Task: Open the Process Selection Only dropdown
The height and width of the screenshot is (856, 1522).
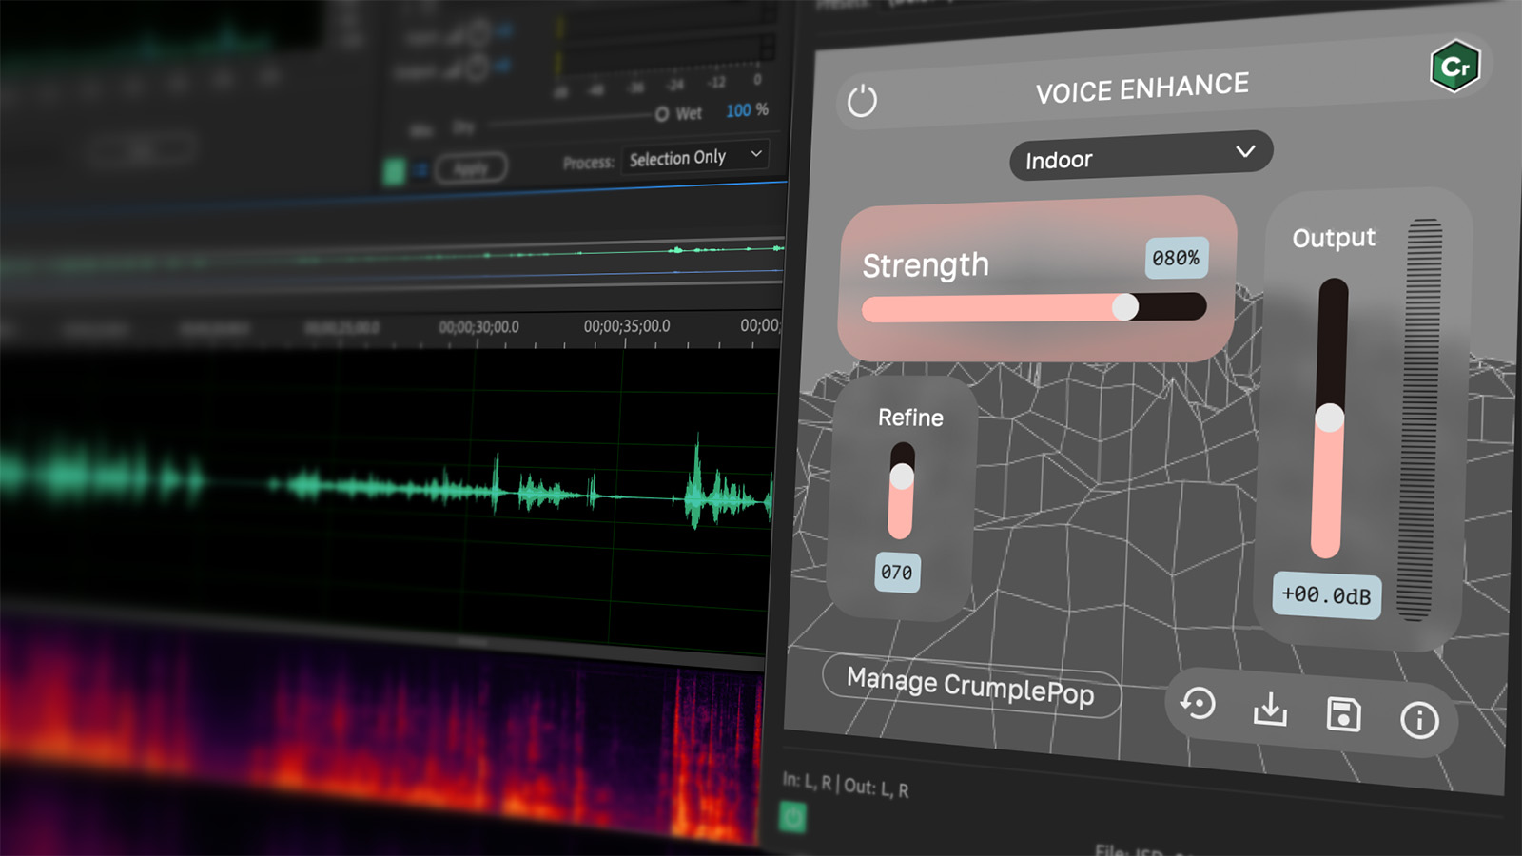Action: click(695, 157)
